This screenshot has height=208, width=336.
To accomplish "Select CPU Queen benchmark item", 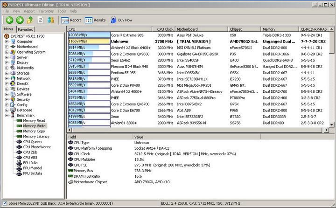I will pyautogui.click(x=32, y=142).
